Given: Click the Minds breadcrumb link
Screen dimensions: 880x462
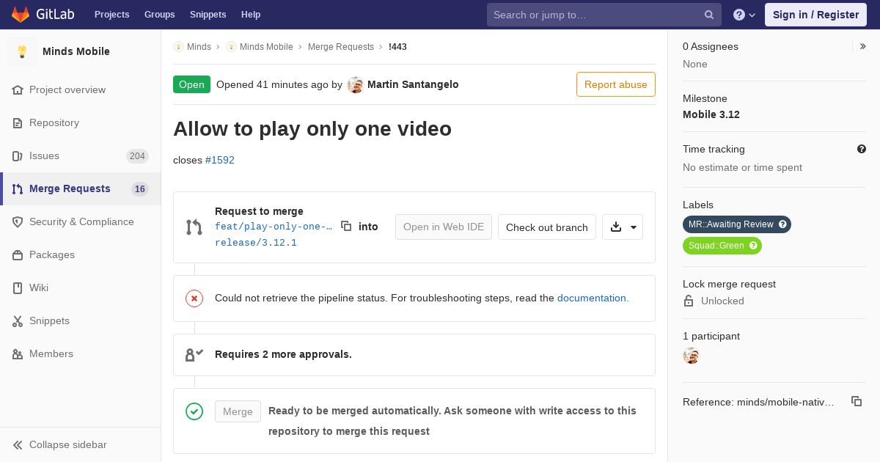Looking at the screenshot, I should click(199, 47).
